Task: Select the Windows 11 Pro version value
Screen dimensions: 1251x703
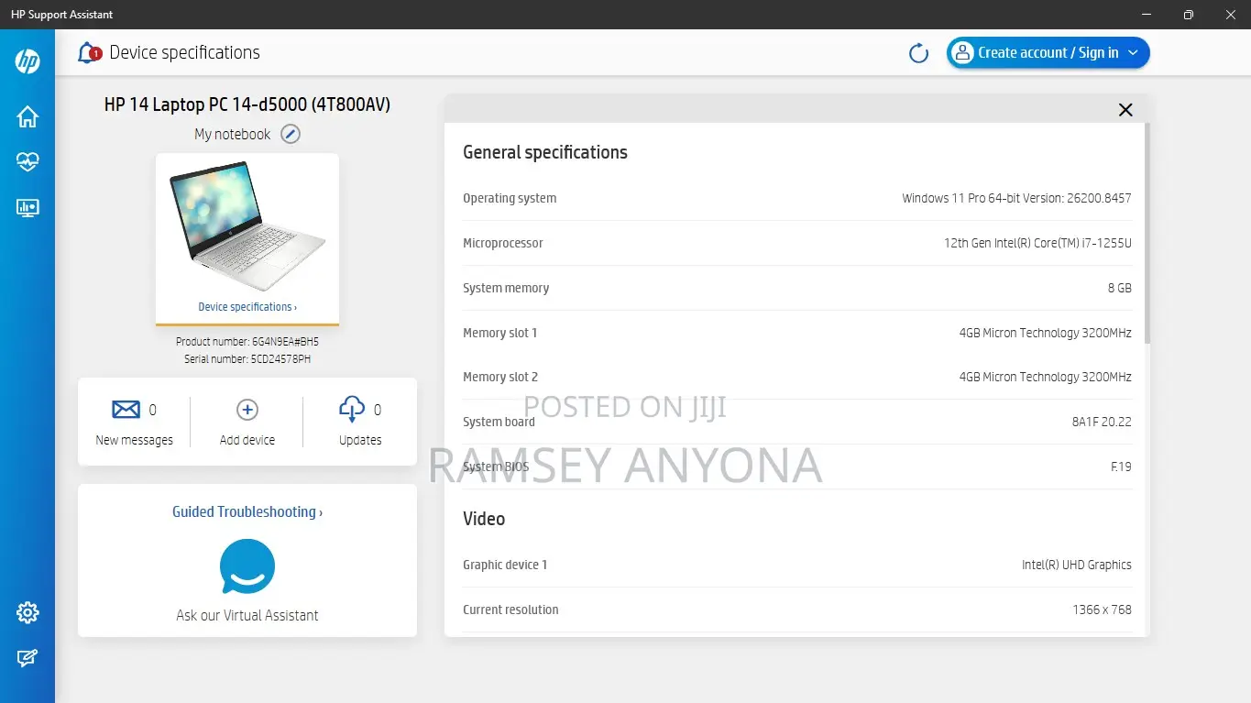Action: tap(1016, 198)
